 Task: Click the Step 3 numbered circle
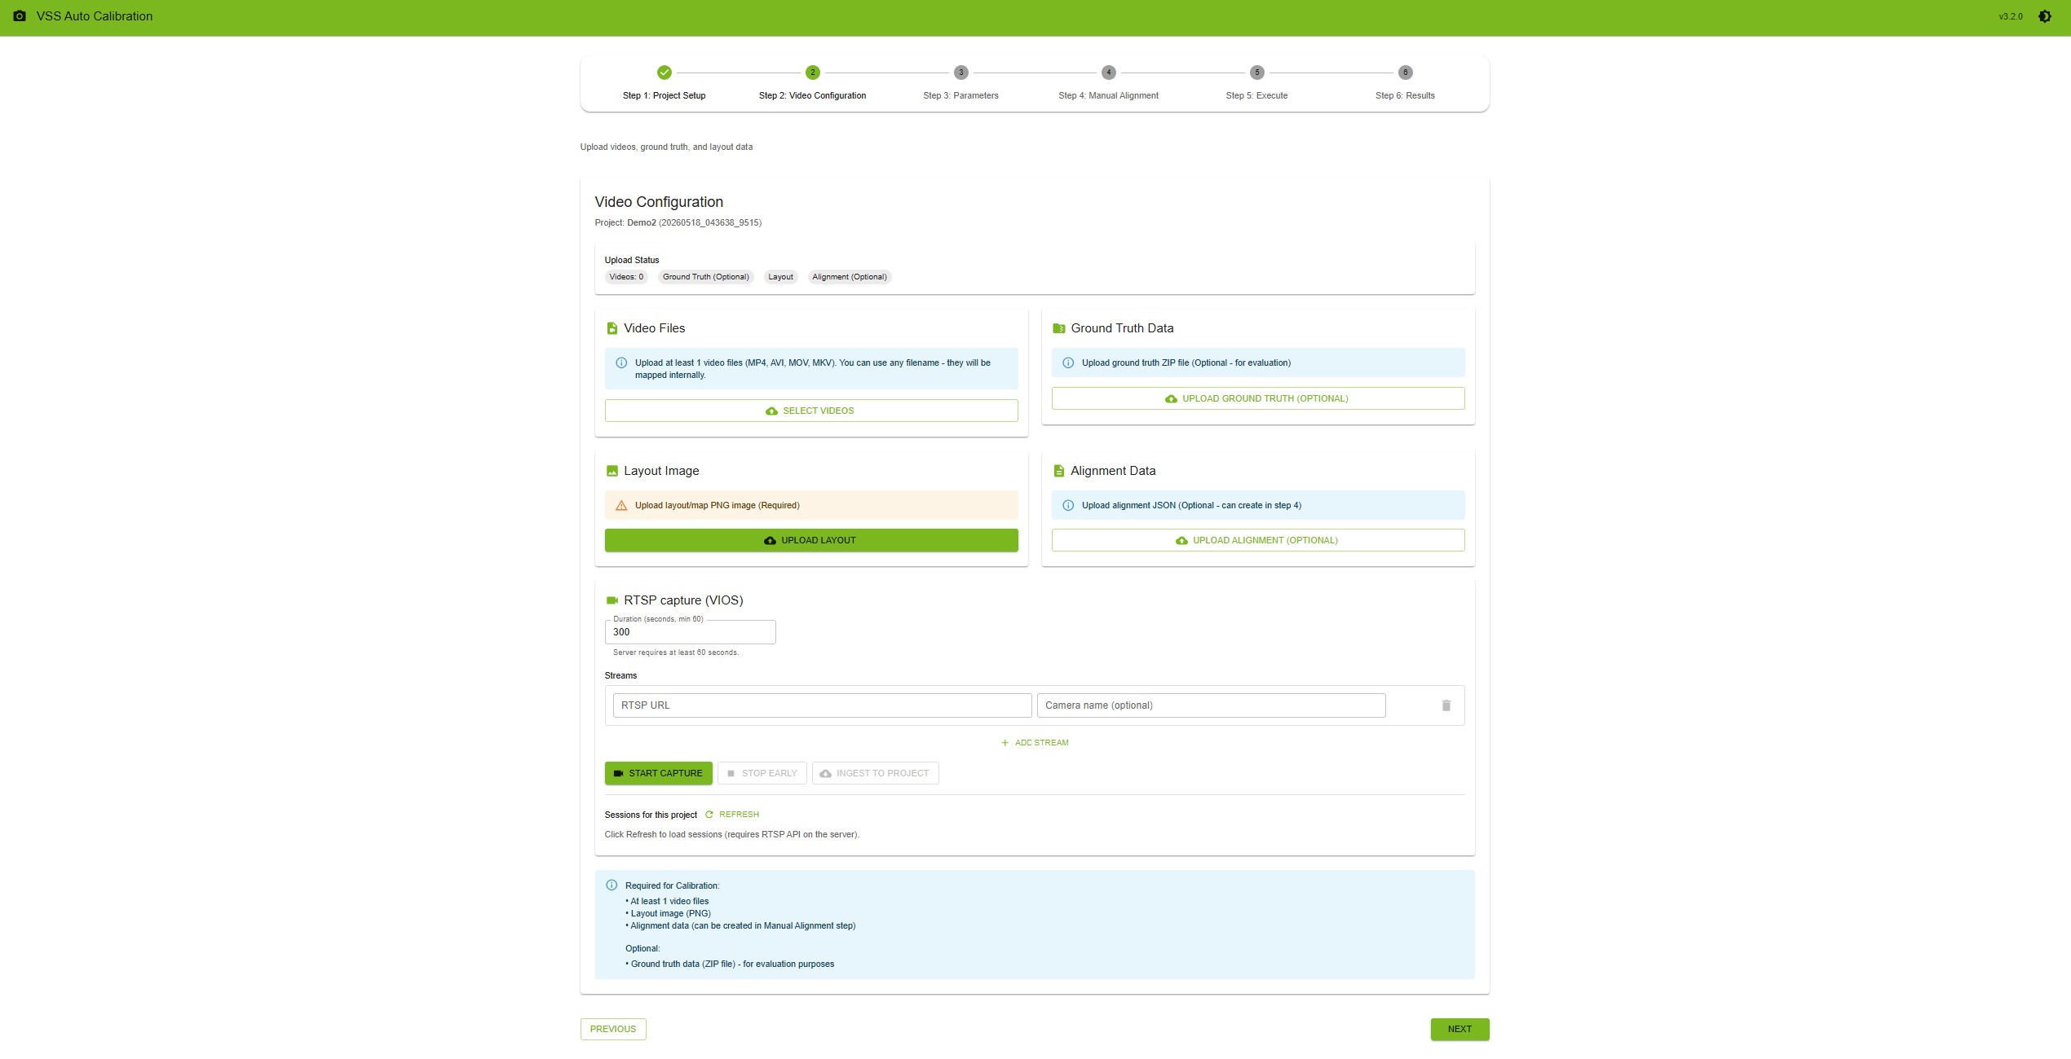pos(961,73)
